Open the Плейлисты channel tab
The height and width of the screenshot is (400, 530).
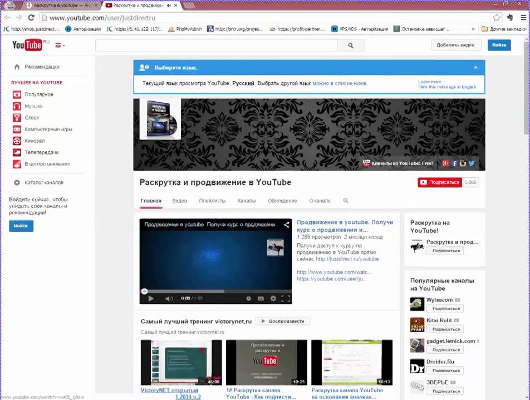tap(212, 201)
